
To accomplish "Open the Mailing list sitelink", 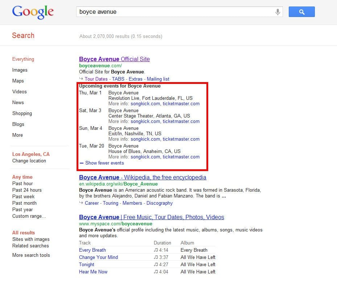I will coord(158,79).
